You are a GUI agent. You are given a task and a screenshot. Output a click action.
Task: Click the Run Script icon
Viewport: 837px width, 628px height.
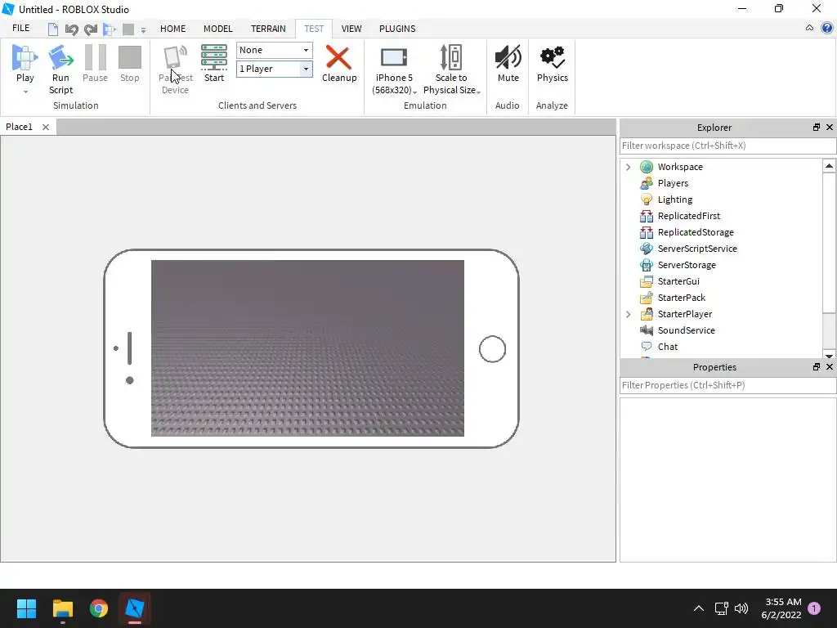pos(60,58)
